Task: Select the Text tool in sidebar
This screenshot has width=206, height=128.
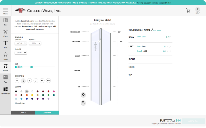Action: click(5, 45)
